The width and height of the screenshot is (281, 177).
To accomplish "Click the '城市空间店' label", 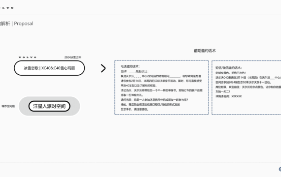I will [x=8, y=106].
